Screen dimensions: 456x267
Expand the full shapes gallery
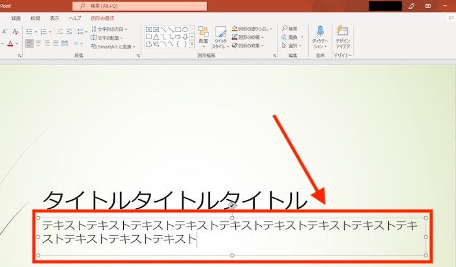point(192,44)
